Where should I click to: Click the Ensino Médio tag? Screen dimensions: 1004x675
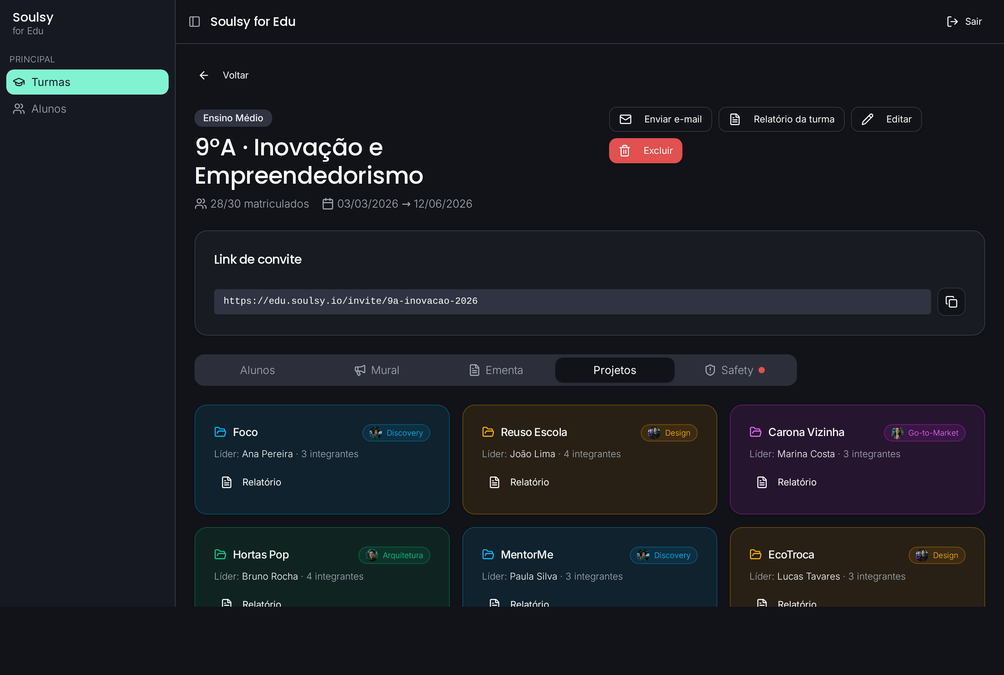pos(233,118)
